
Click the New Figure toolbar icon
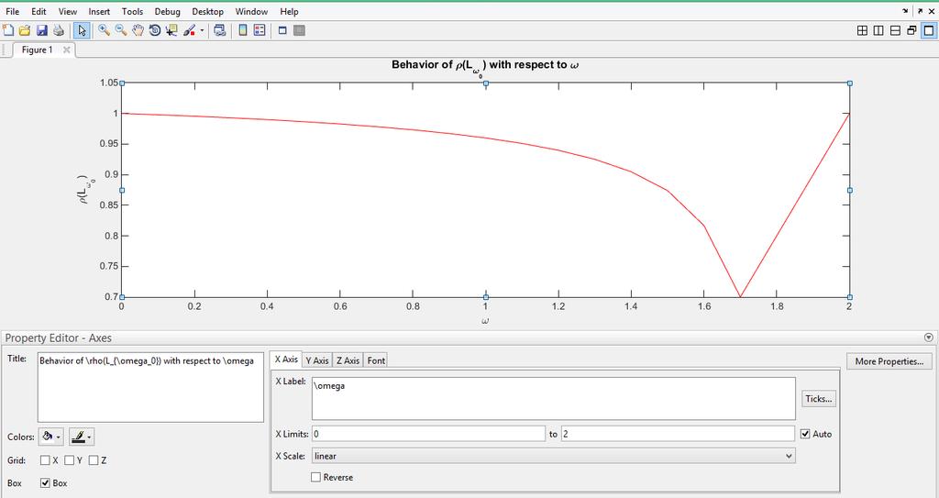tap(8, 30)
